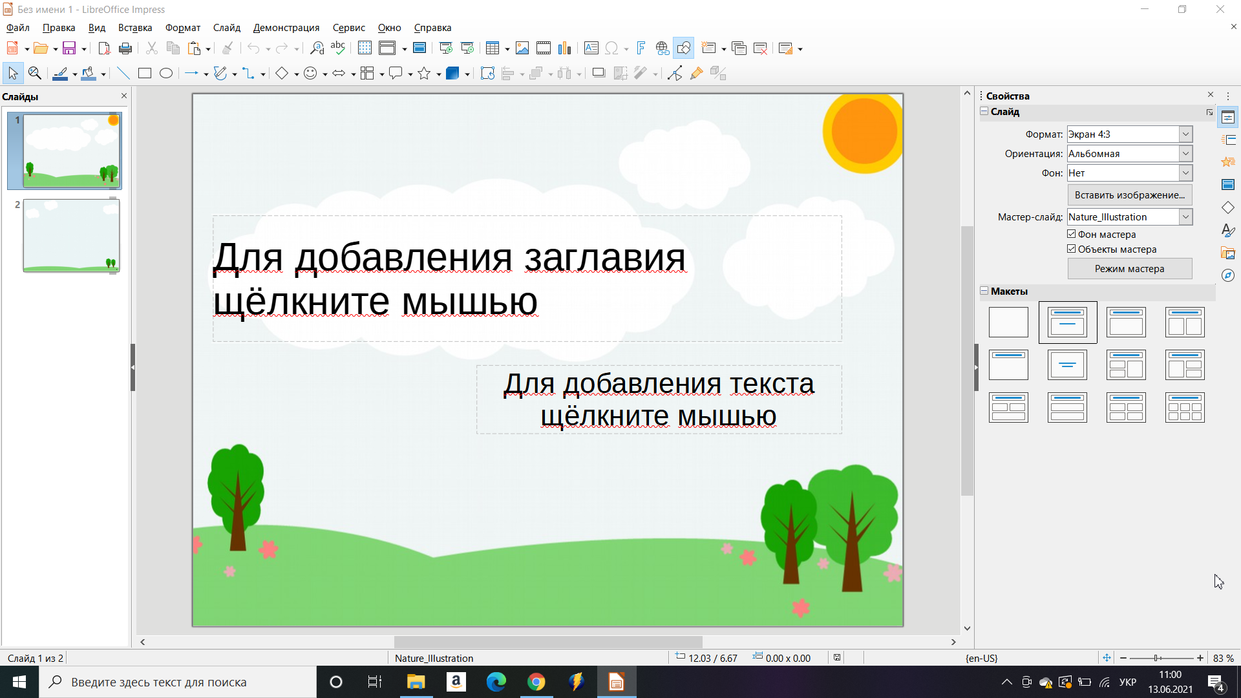This screenshot has width=1241, height=698.
Task: Collapse the 'Макеты' section
Action: 984,291
